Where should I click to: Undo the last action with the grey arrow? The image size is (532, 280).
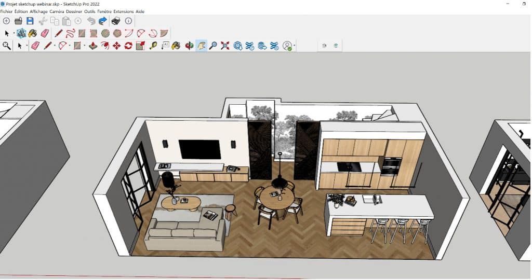[x=91, y=21]
